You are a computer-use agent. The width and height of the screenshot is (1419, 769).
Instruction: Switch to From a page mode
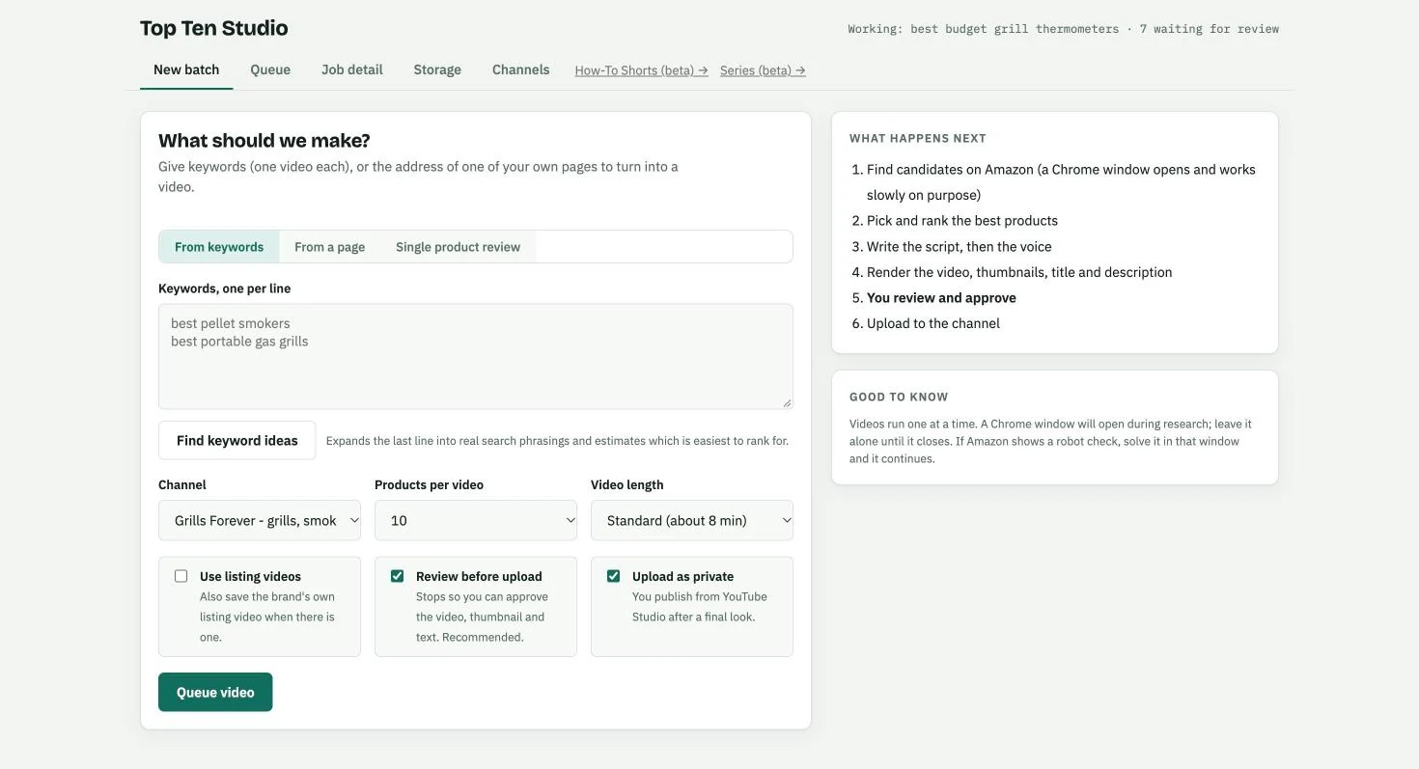point(330,247)
